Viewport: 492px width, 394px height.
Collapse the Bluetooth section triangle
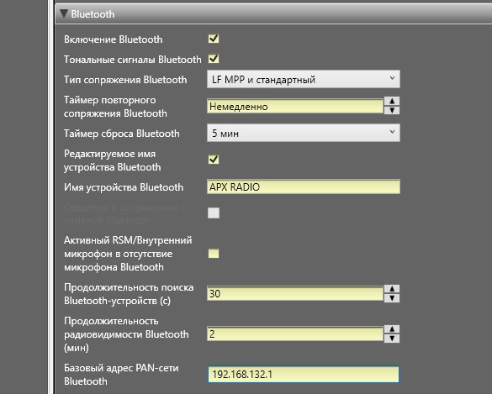coord(64,13)
